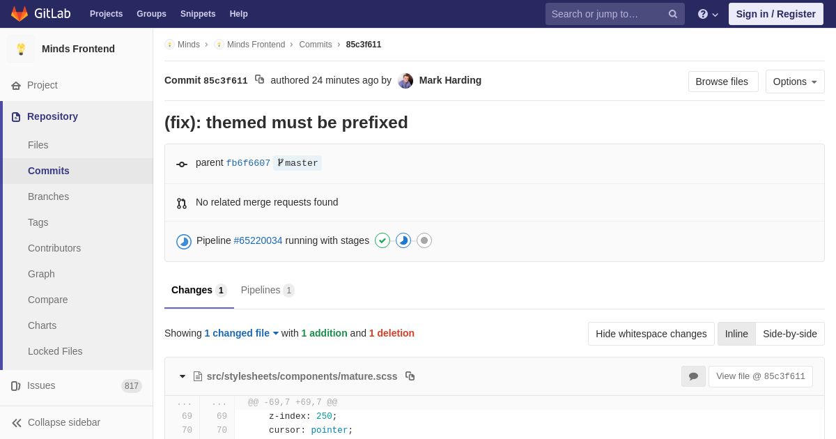836x439 pixels.
Task: Open Projects menu in top bar
Action: pyautogui.click(x=107, y=14)
